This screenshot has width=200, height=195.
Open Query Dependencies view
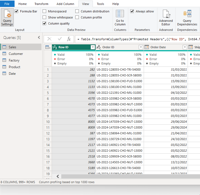[x=187, y=18]
